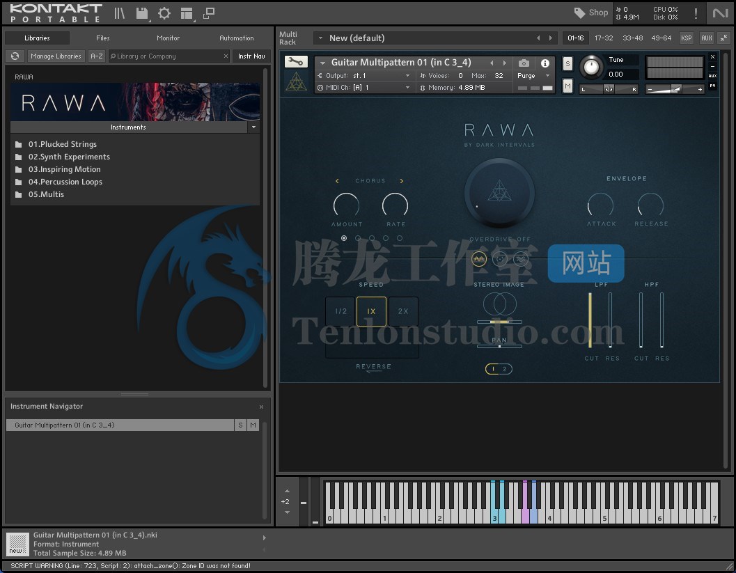The width and height of the screenshot is (736, 573).
Task: Close the Instrument Navigator panel
Action: point(261,407)
